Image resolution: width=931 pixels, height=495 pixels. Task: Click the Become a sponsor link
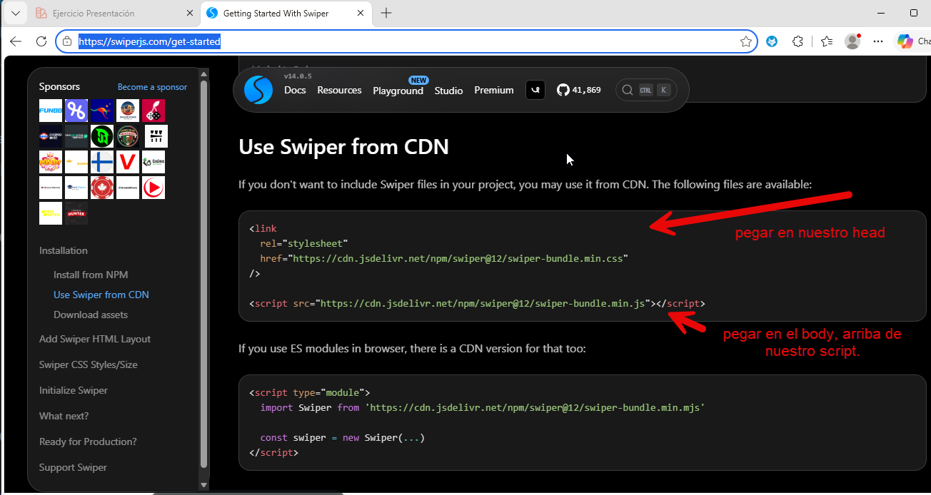click(152, 87)
